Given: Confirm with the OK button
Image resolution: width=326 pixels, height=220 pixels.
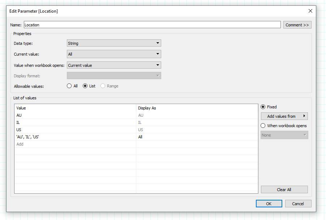Looking at the screenshot, I should 269,204.
